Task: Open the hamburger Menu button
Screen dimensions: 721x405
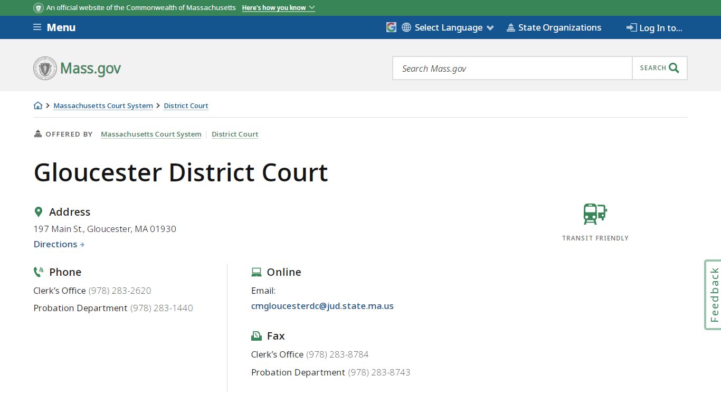Action: [54, 27]
